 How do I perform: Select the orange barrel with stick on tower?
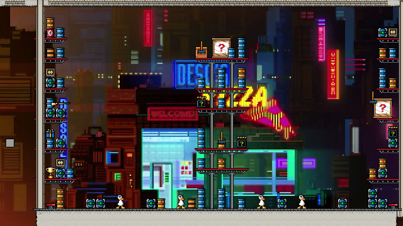click(x=221, y=140)
